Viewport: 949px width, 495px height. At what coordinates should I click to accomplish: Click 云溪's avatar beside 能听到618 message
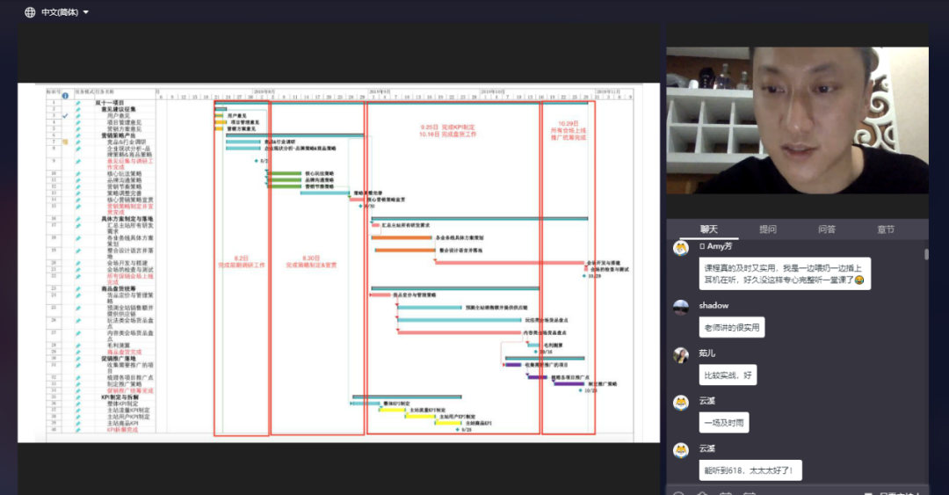[681, 450]
